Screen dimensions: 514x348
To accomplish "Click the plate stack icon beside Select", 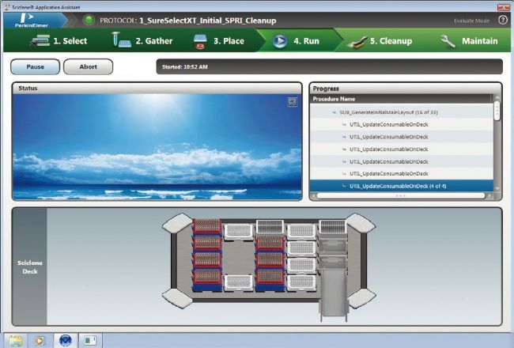I will coord(40,40).
